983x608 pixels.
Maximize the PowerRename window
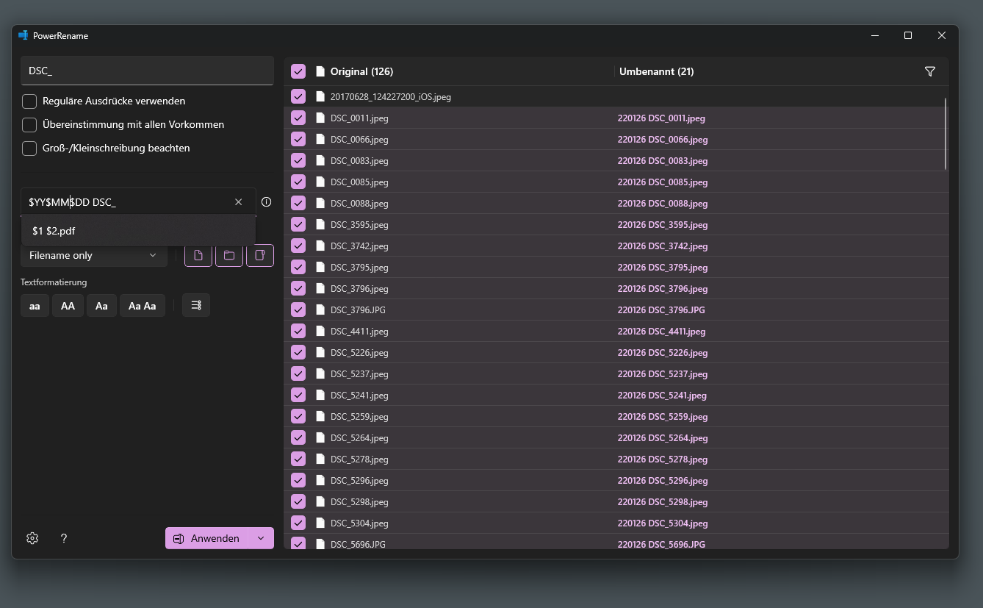point(908,35)
